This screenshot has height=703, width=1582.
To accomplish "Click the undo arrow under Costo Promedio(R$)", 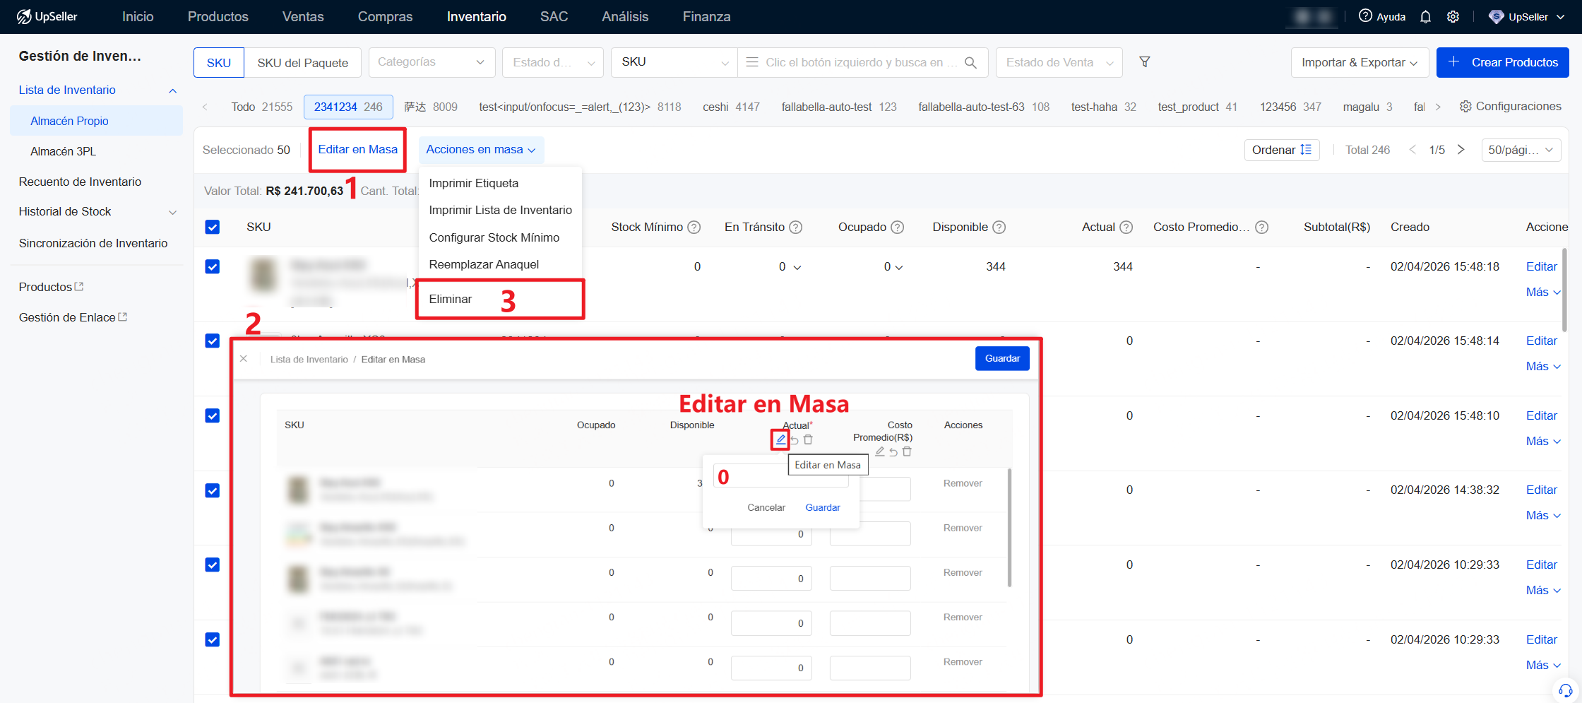I will point(892,451).
